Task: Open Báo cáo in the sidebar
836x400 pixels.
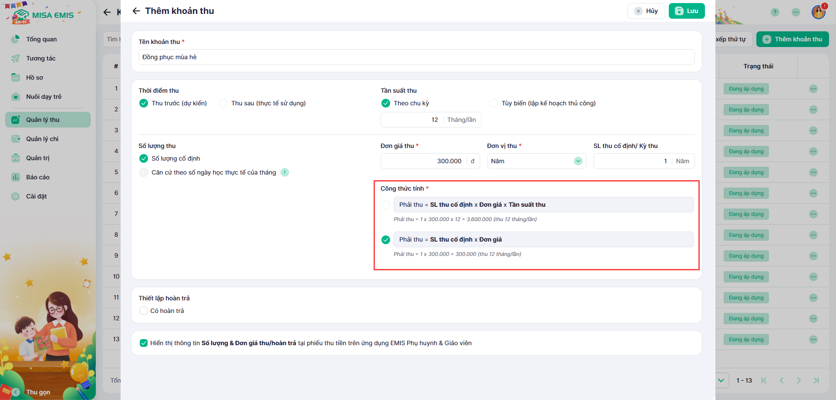Action: pos(38,177)
